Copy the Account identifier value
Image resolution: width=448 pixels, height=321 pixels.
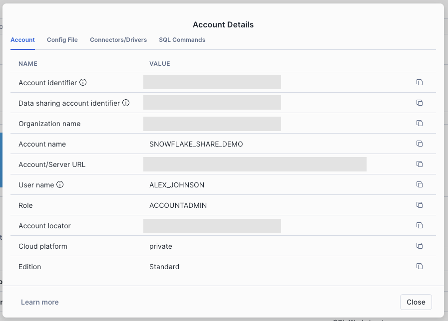420,82
